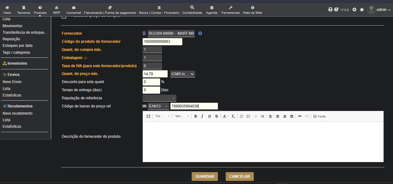Toggle italic formatting in editor
Image resolution: width=393 pixels, height=184 pixels.
click(202, 116)
